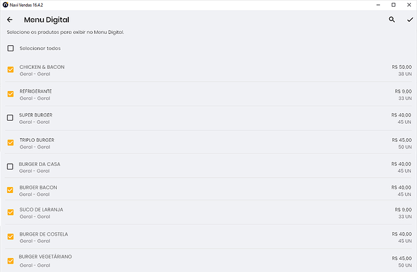The width and height of the screenshot is (417, 272).
Task: Go back using the arrow icon
Action: click(x=10, y=20)
